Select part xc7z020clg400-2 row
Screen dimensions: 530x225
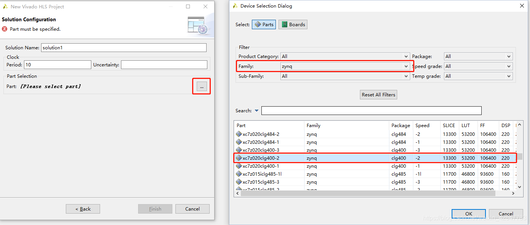[375, 158]
